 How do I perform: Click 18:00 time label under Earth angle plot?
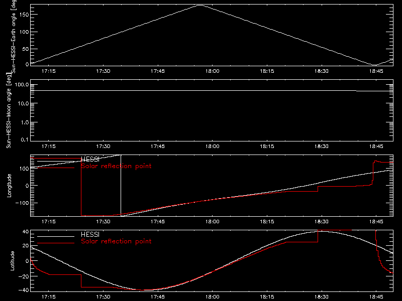click(x=212, y=71)
